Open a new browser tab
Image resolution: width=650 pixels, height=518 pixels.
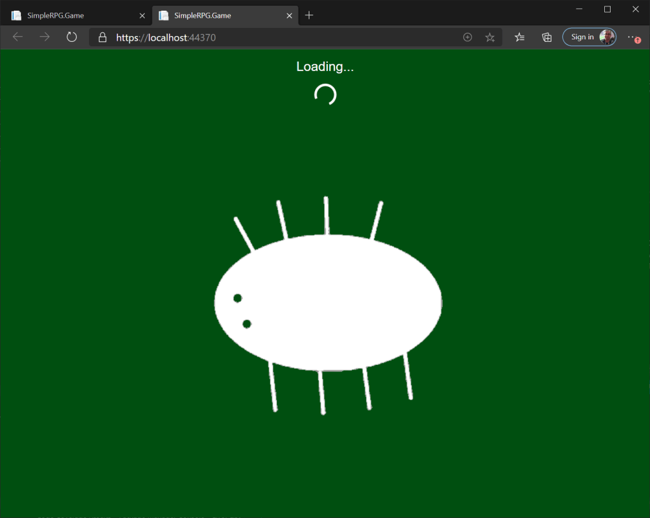pyautogui.click(x=309, y=15)
